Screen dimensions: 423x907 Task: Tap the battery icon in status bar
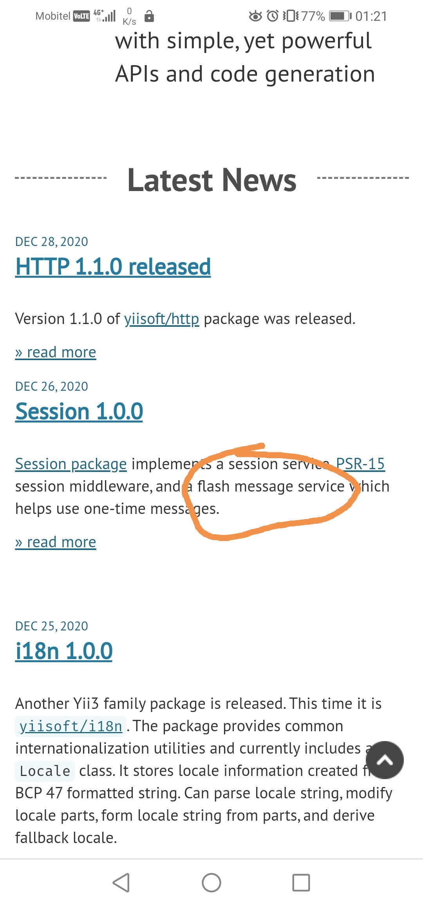click(340, 16)
